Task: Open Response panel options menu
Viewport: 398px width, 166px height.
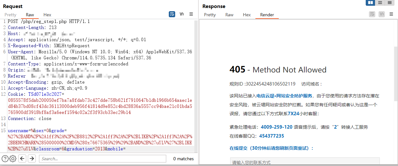Action: click(391, 14)
